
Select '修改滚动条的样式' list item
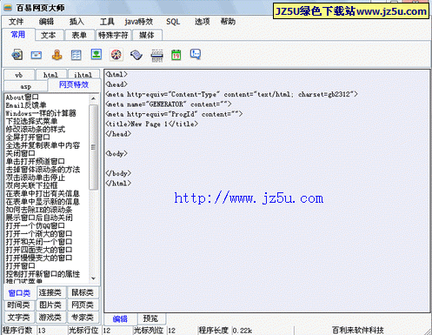[36, 130]
